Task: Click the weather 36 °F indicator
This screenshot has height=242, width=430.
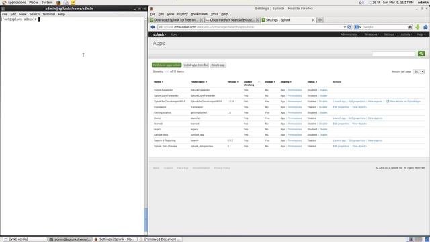Action: (374, 3)
